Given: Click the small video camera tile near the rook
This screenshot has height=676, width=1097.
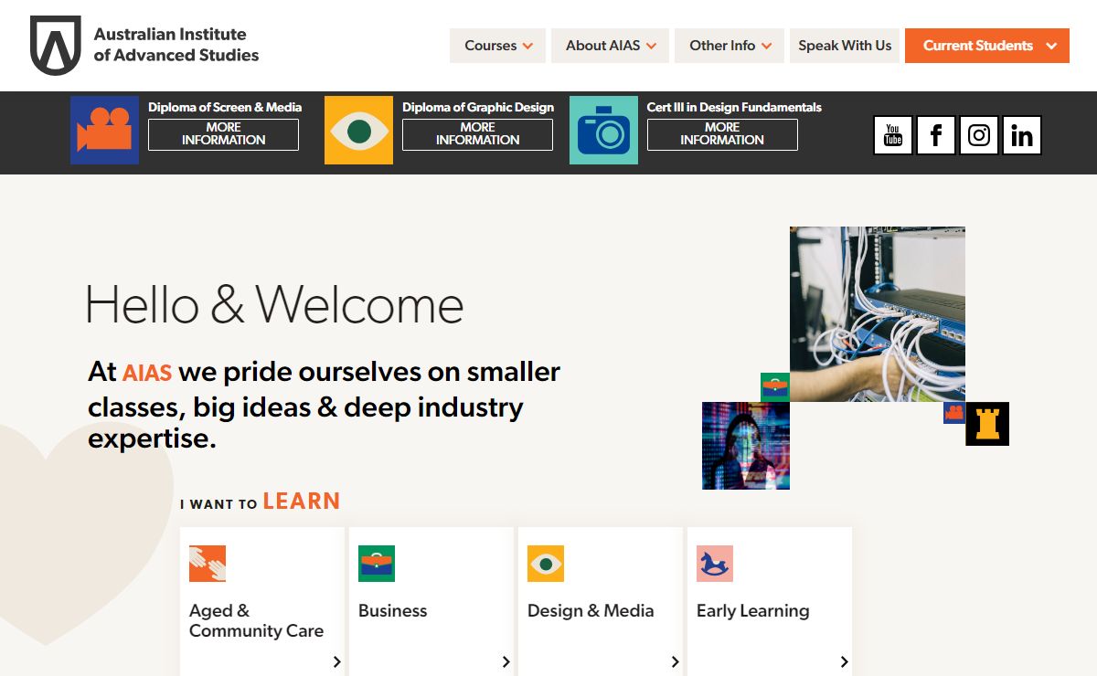Looking at the screenshot, I should click(954, 413).
